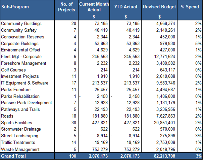Select the 275,896 revised budget value
Screen dimensions: 203x160
167,136
